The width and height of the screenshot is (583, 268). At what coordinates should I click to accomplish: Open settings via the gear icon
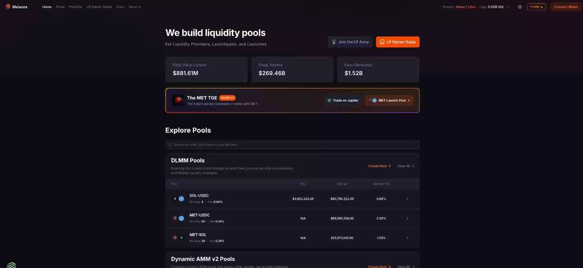pos(520,7)
